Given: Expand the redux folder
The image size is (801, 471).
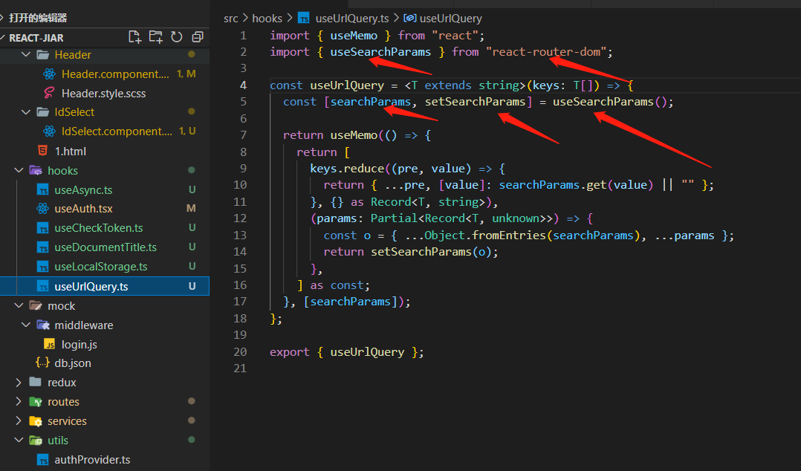Looking at the screenshot, I should (x=20, y=382).
